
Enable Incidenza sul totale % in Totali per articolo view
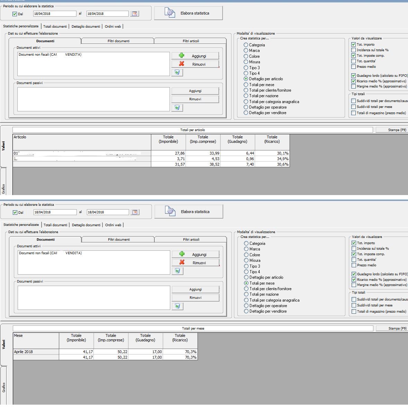353,50
